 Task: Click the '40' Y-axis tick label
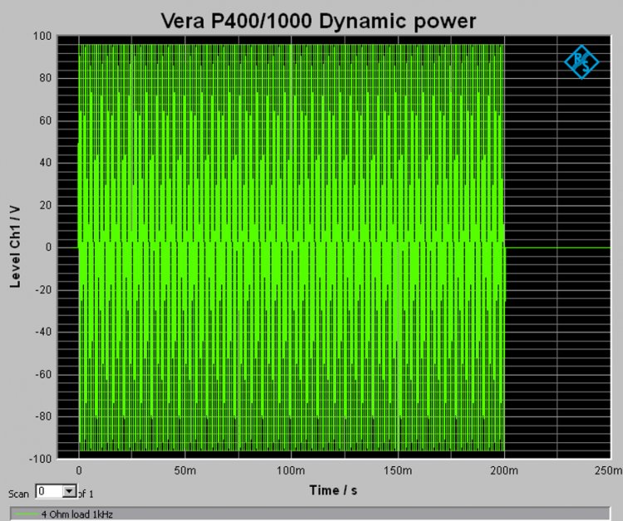point(46,163)
